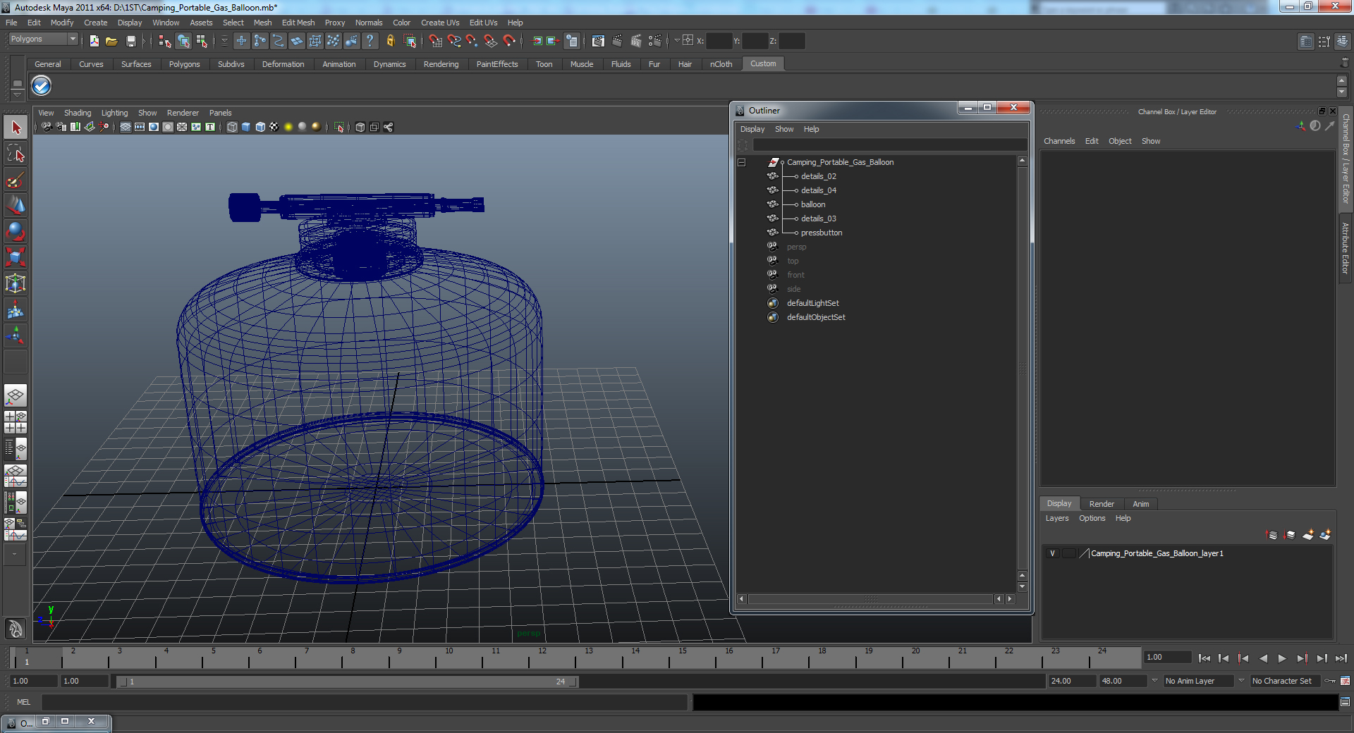This screenshot has width=1354, height=733.
Task: Select the Paint Selection tool
Action: click(x=16, y=180)
